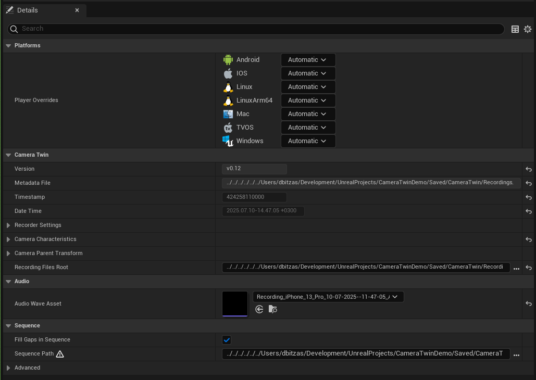Open Windows platform override dropdown

click(308, 141)
